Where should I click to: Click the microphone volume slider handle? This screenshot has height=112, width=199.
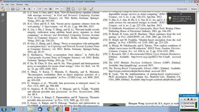coord(184,106)
